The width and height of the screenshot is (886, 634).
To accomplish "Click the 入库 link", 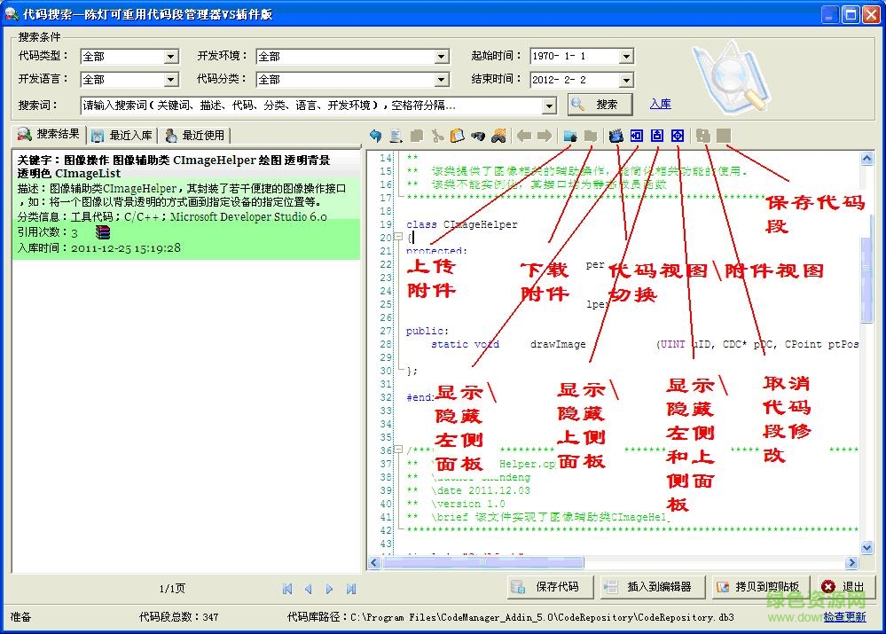I will coord(660,104).
